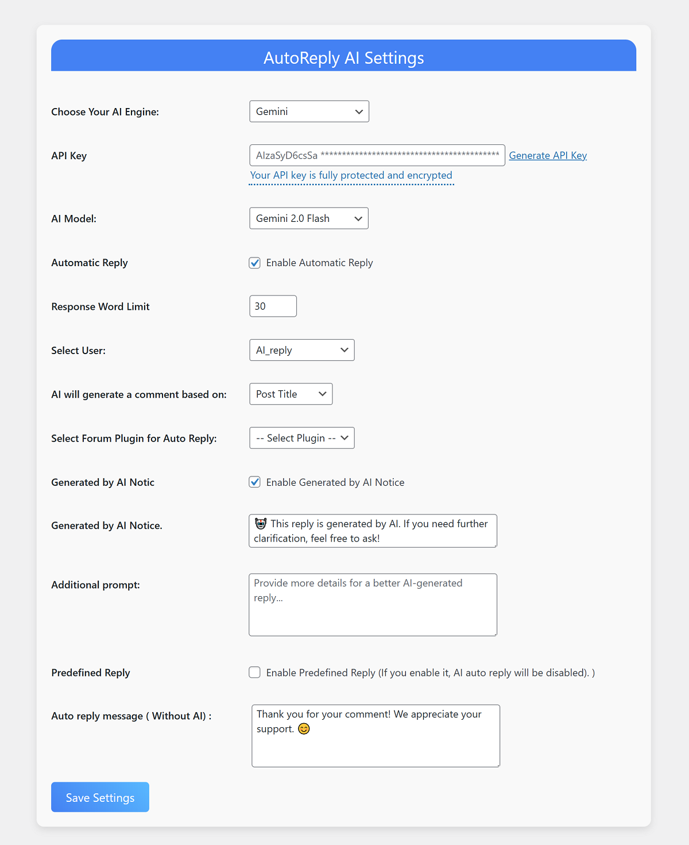Click the Enable Automatic Reply label
This screenshot has width=689, height=845.
coord(319,263)
